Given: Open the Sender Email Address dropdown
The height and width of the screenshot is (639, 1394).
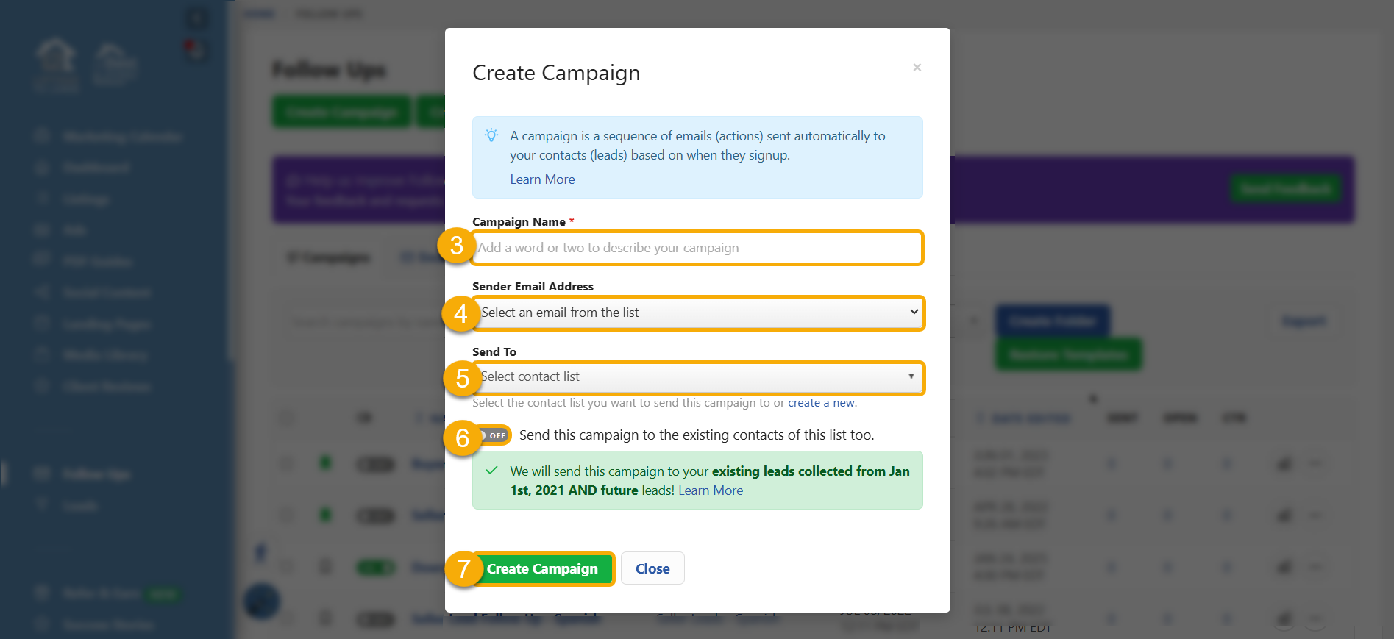Looking at the screenshot, I should pos(697,313).
